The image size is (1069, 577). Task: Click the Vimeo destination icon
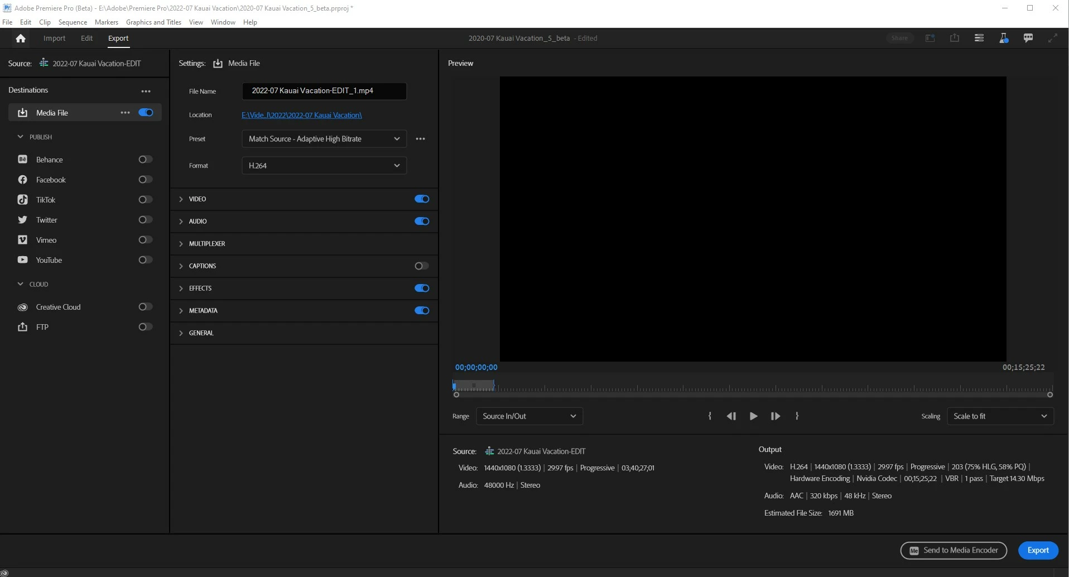tap(22, 240)
